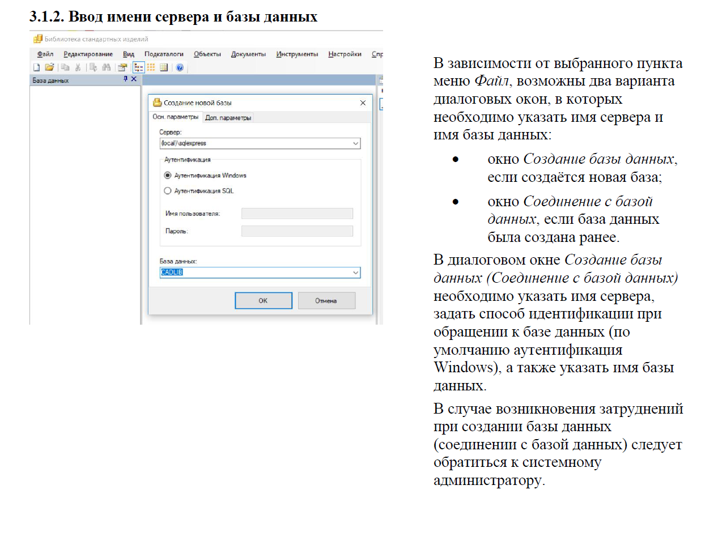Open the Properties toolbar icon
Image resolution: width=718 pixels, height=536 pixels.
pos(122,67)
